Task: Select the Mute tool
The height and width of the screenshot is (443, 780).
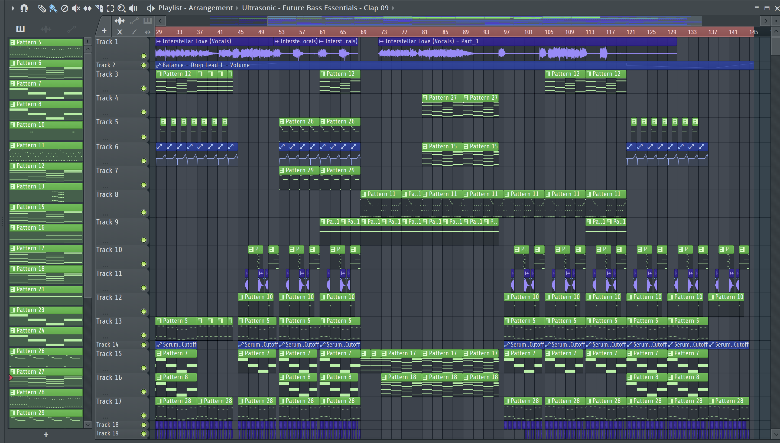Action: pos(76,8)
